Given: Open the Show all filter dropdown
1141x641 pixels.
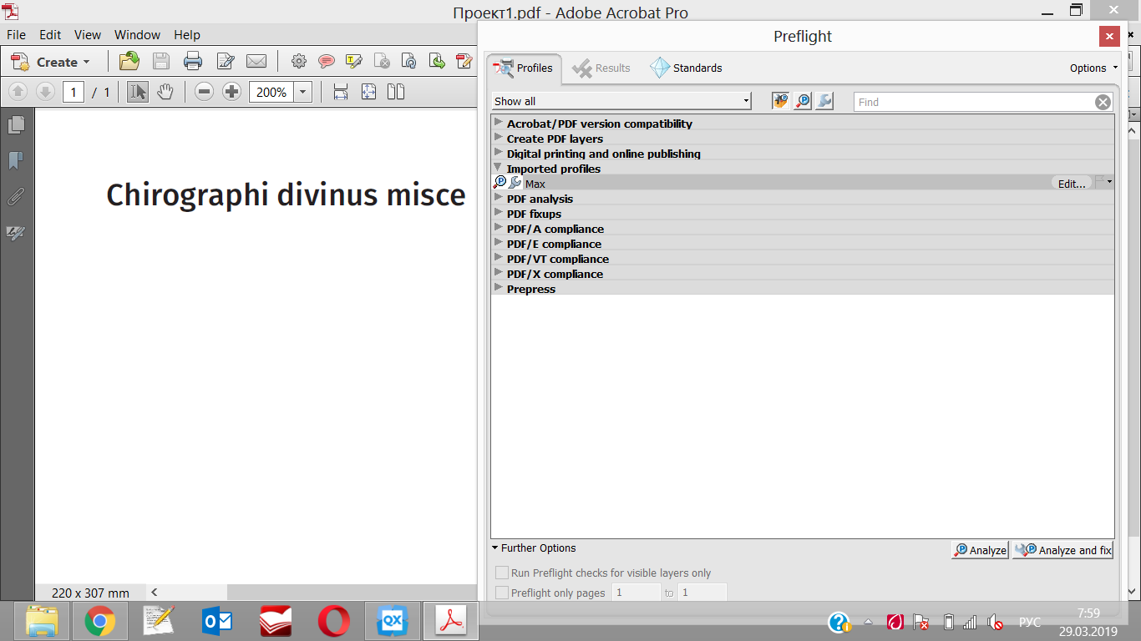Looking at the screenshot, I should [x=621, y=101].
